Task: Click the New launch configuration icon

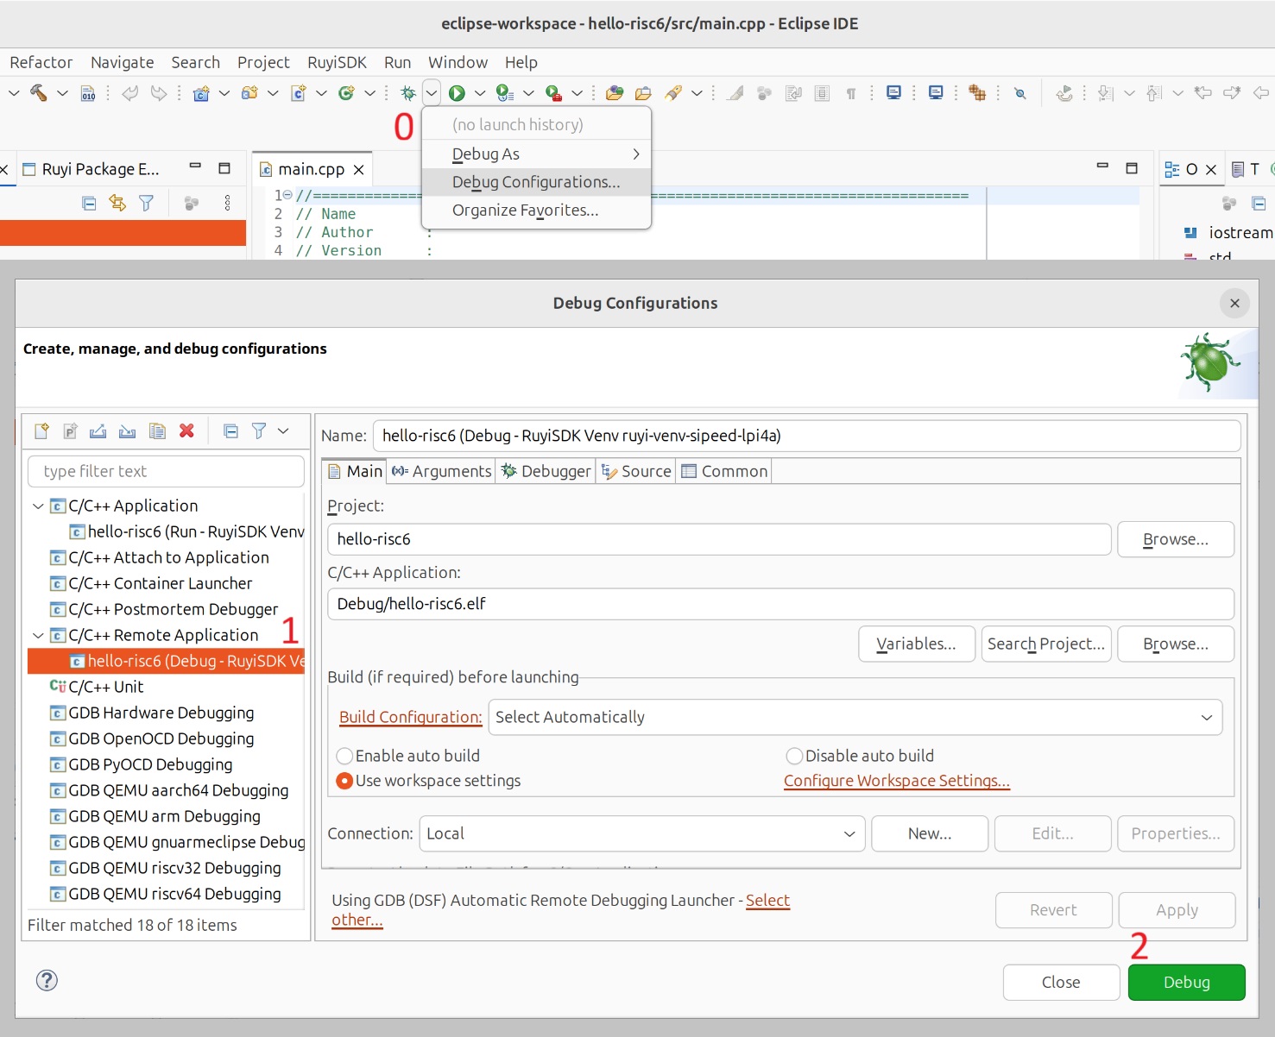Action: [x=41, y=431]
